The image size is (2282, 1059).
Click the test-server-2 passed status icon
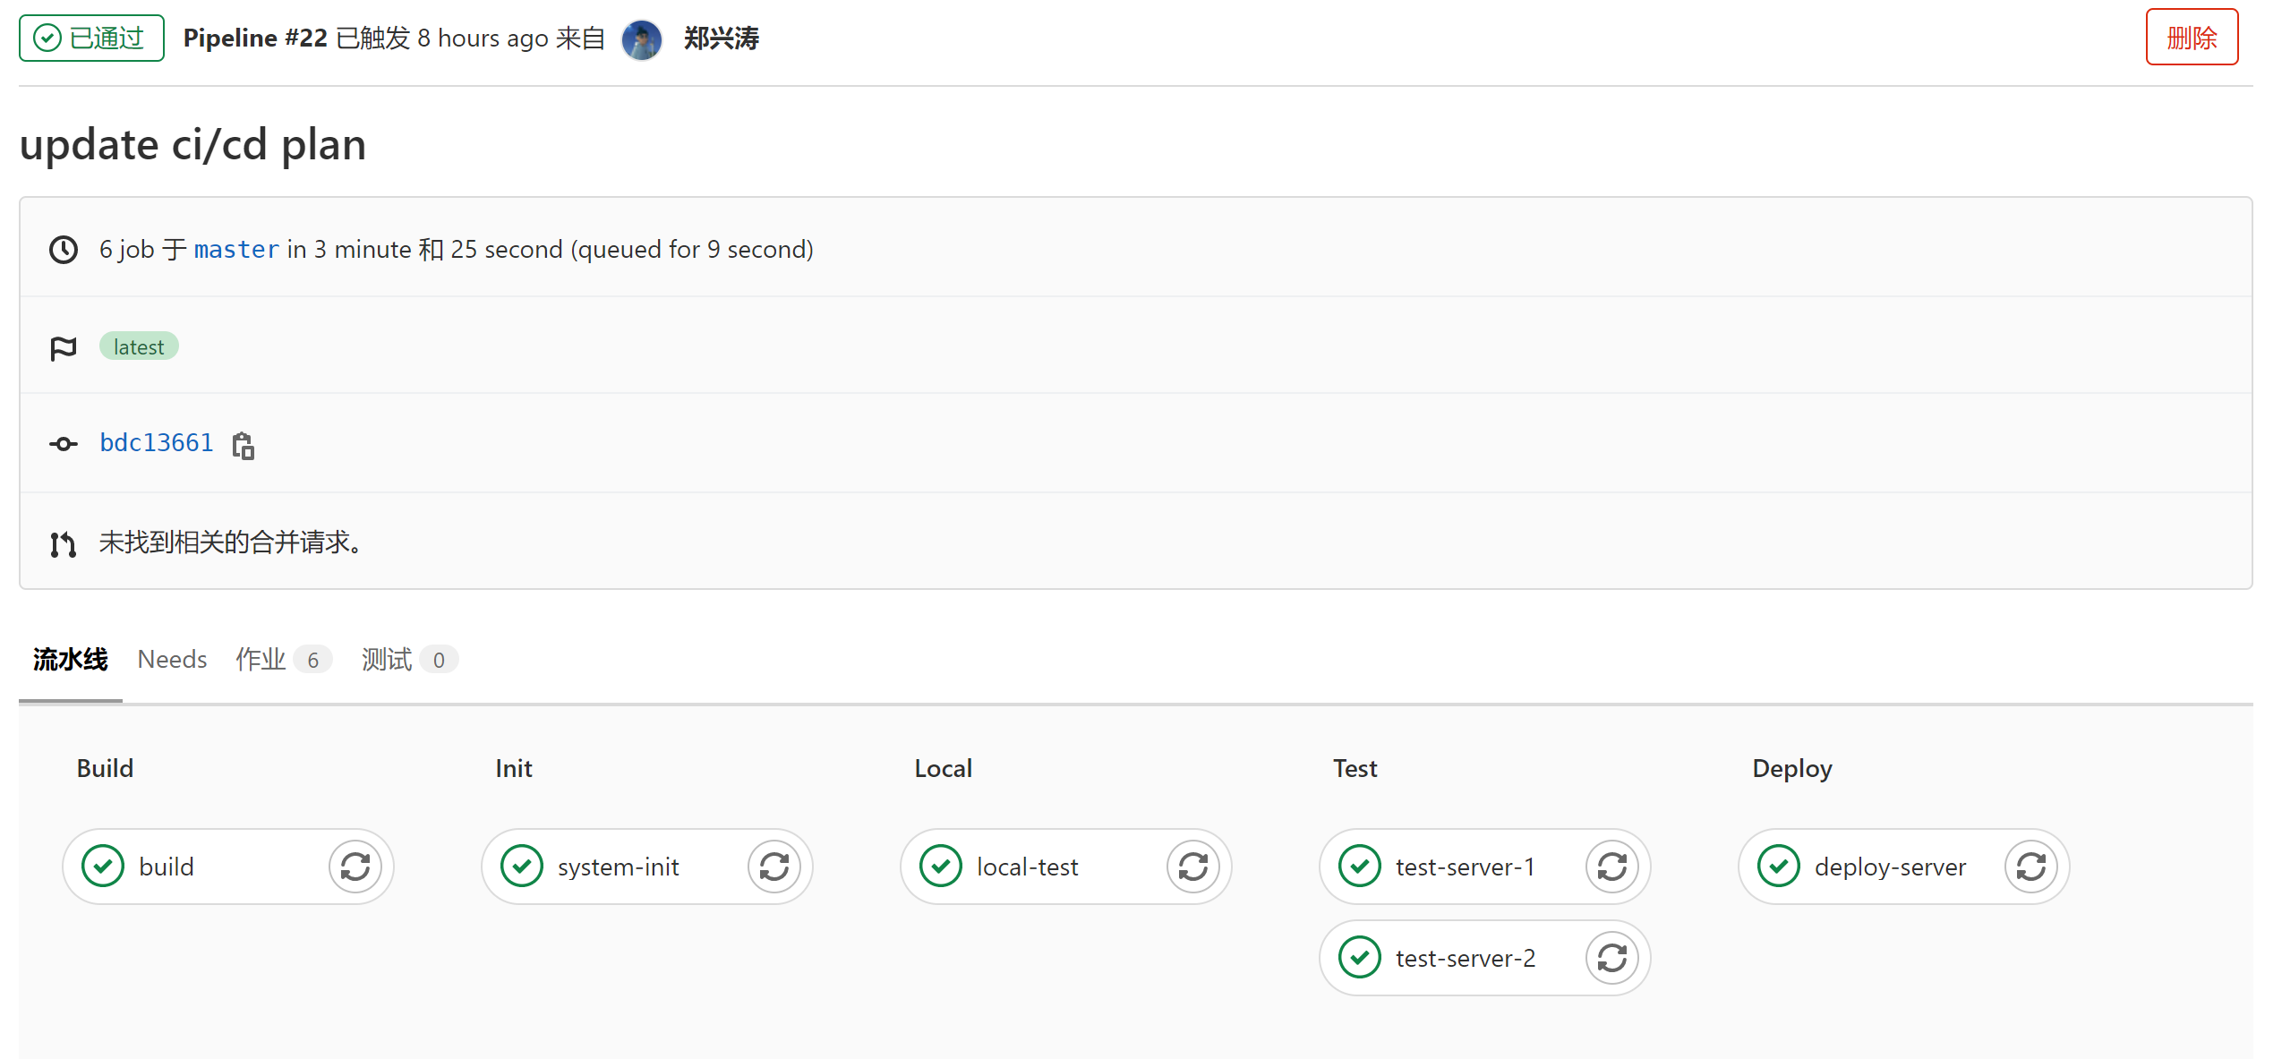click(1360, 958)
